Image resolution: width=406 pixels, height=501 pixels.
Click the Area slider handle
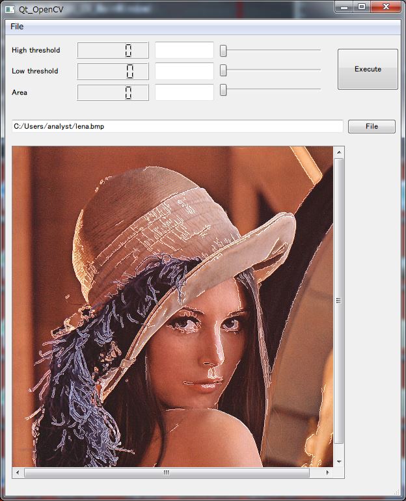[223, 90]
